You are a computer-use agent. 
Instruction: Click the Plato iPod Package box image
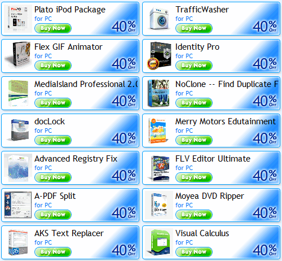click(x=18, y=19)
